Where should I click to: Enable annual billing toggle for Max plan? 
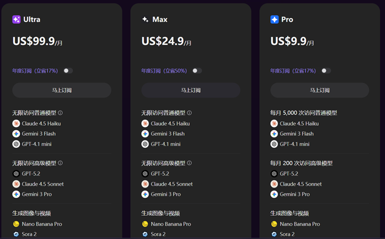pyautogui.click(x=197, y=71)
